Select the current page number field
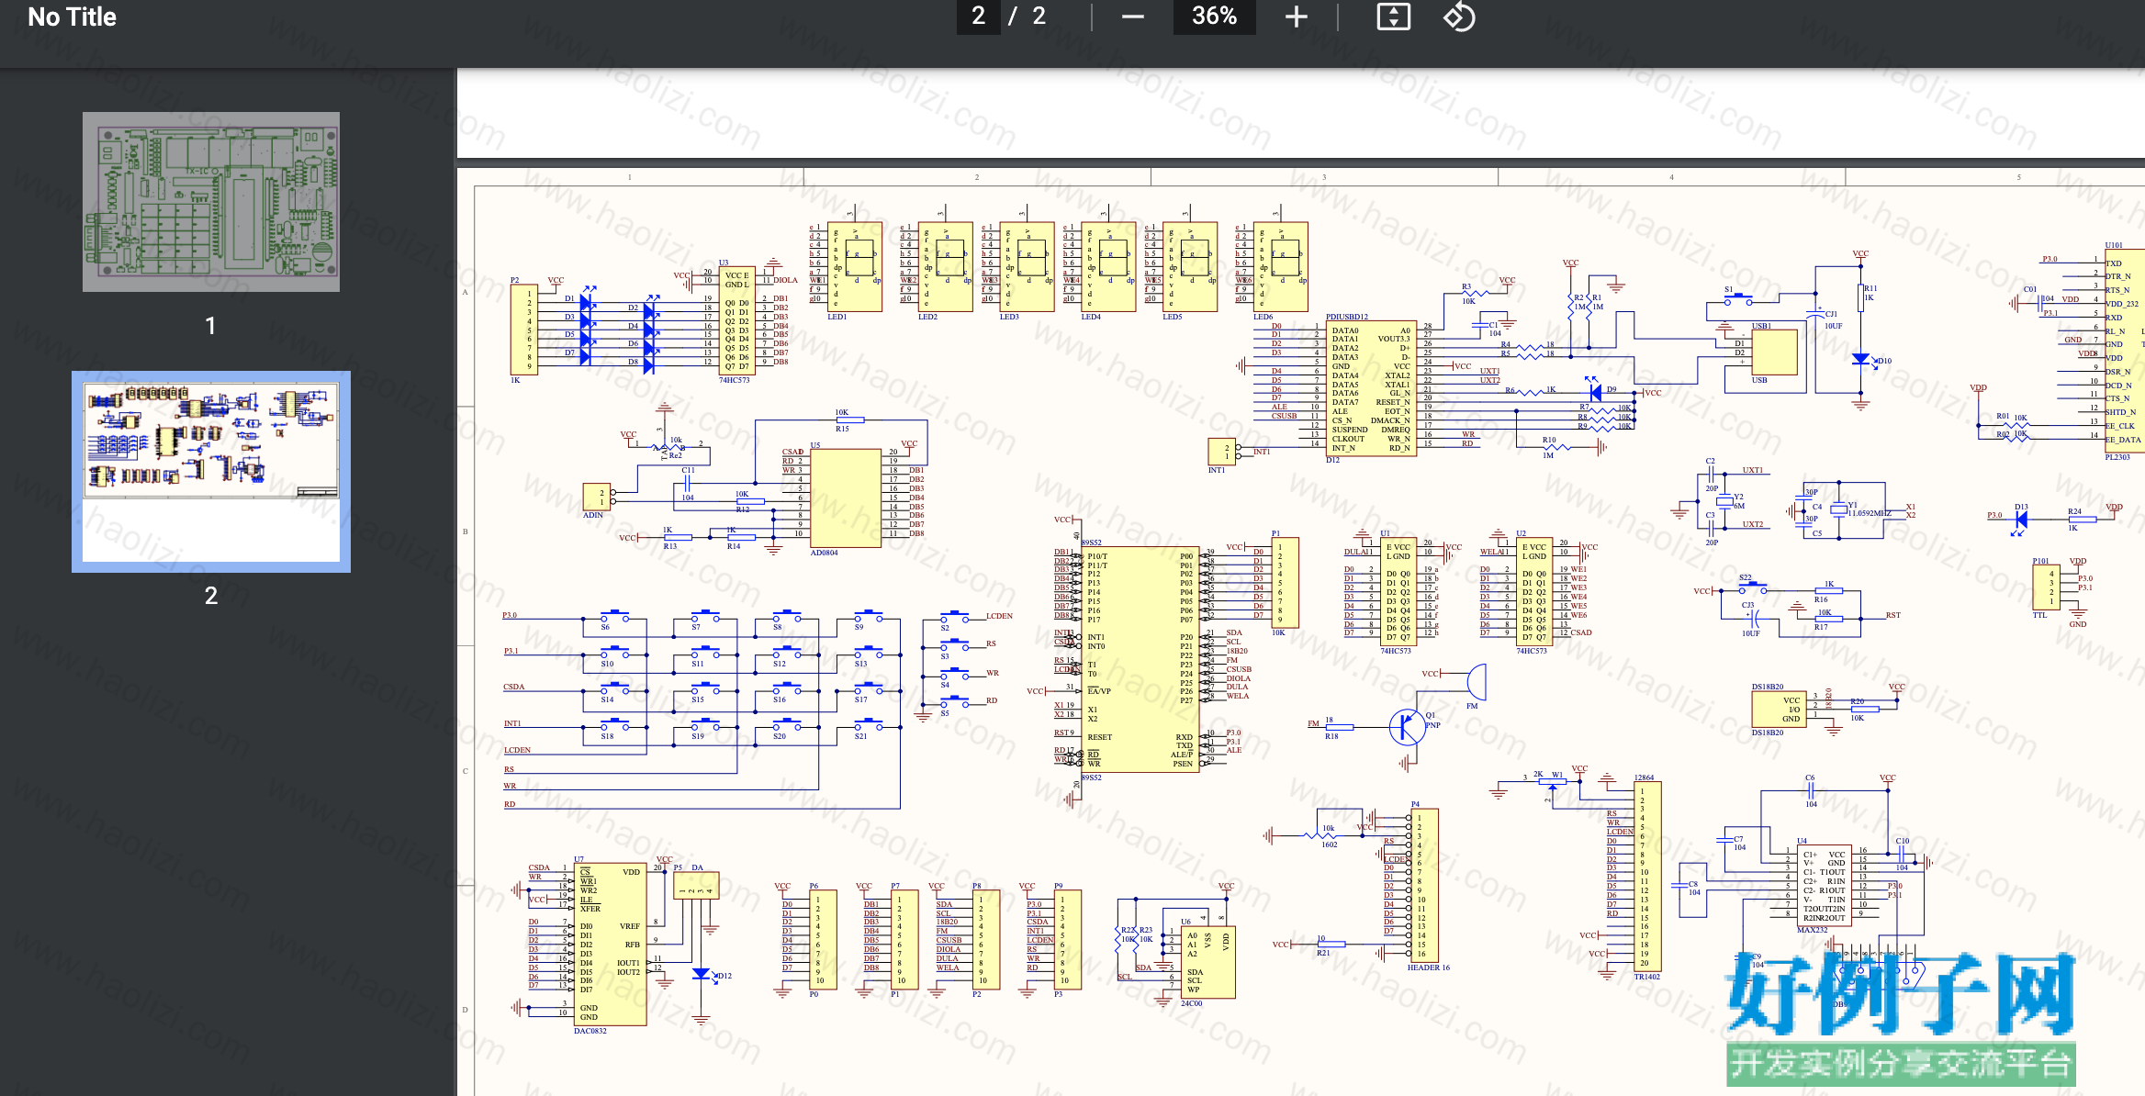The image size is (2145, 1096). [x=979, y=17]
